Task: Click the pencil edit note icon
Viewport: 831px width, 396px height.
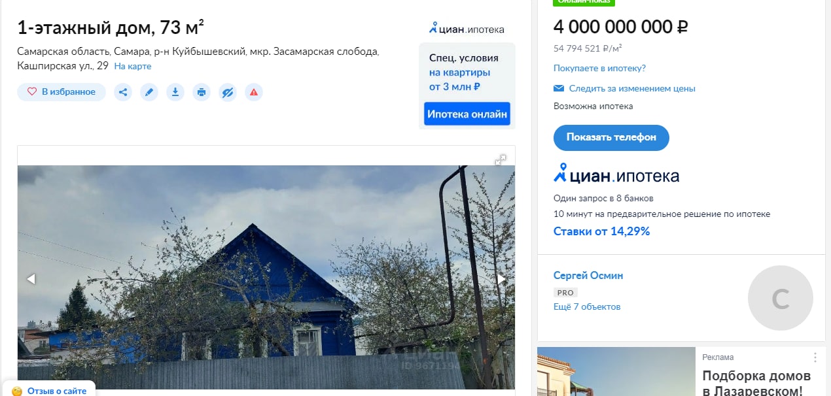Action: (x=149, y=92)
